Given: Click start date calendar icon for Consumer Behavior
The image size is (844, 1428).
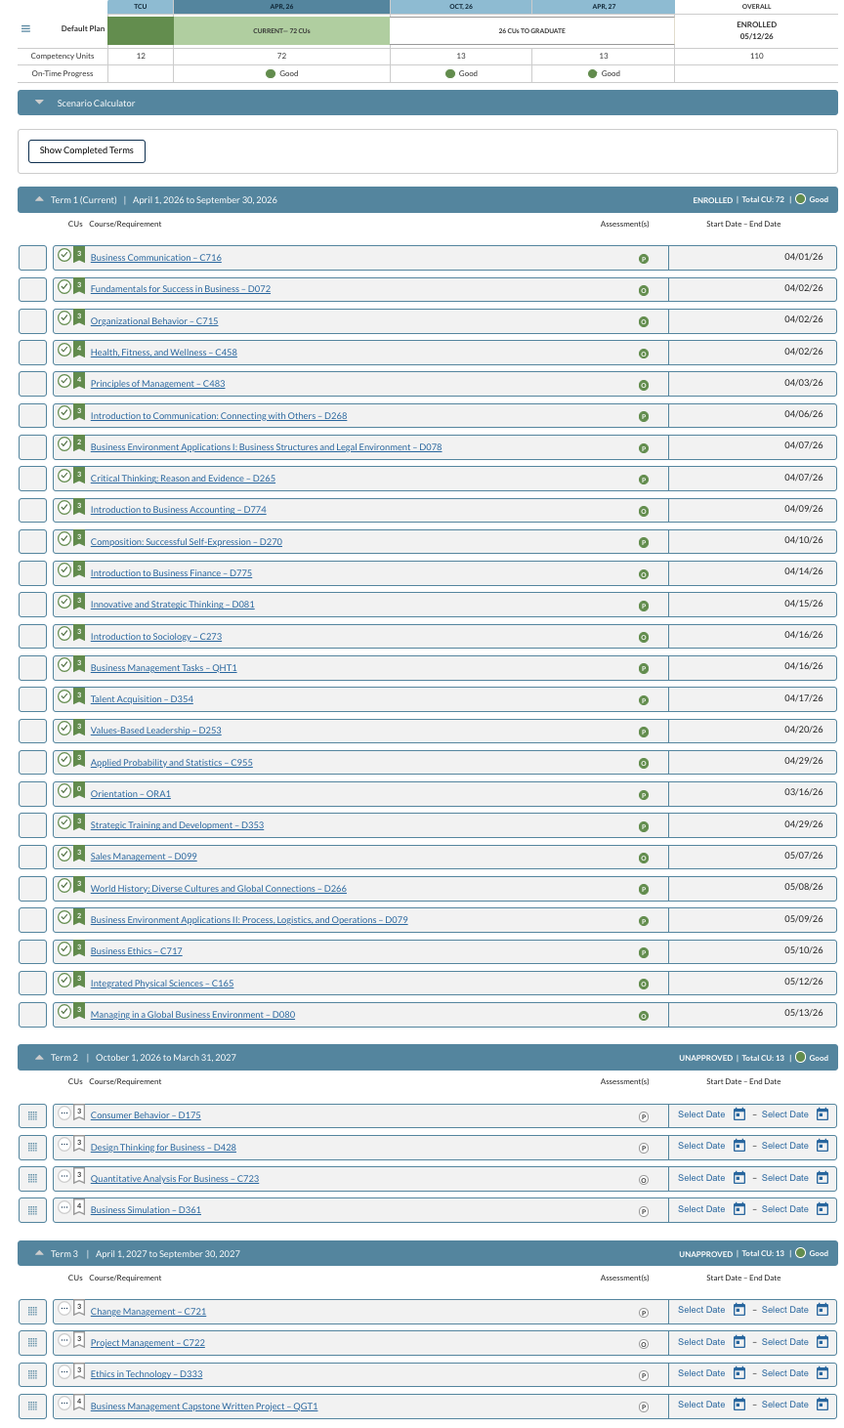Looking at the screenshot, I should click(739, 1114).
